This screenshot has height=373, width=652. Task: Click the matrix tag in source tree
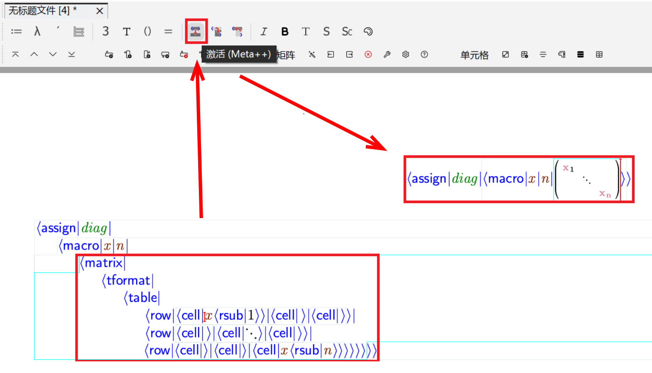coord(104,263)
